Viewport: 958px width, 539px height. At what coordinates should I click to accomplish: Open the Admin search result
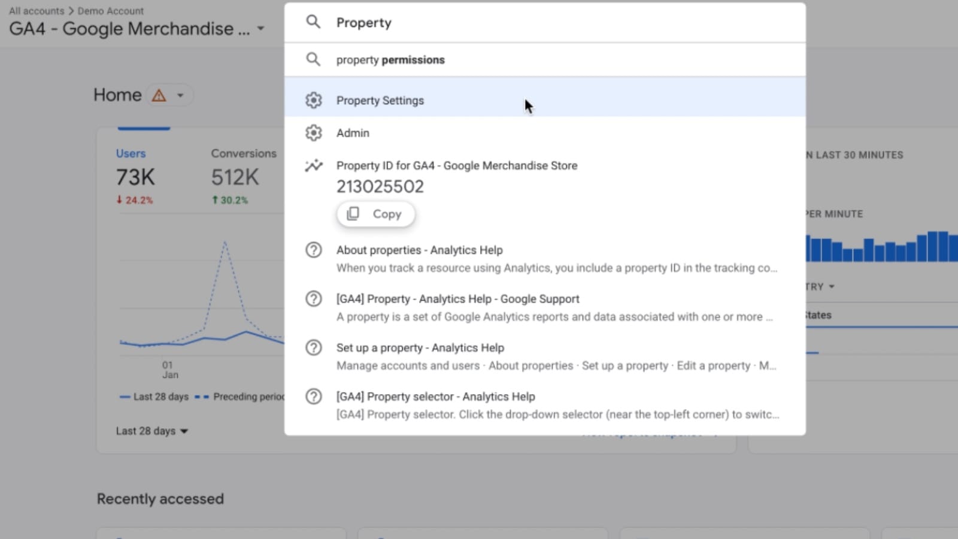click(545, 132)
